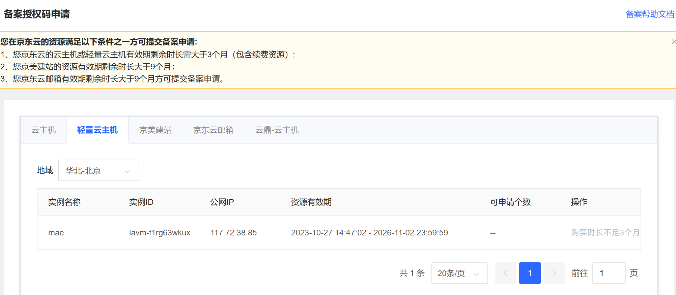The width and height of the screenshot is (676, 295).
Task: Select the 轻量云主机 tab
Action: [x=97, y=130]
